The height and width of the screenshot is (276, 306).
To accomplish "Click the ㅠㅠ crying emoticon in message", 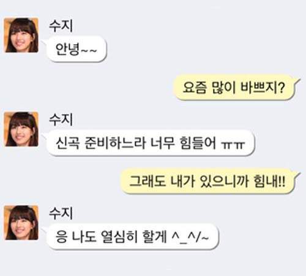I will [x=233, y=145].
